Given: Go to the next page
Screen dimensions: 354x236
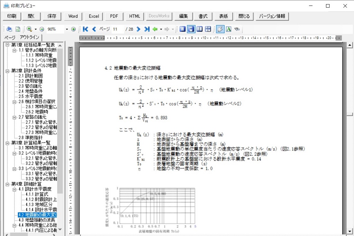Looking at the screenshot, I should click(x=138, y=29).
